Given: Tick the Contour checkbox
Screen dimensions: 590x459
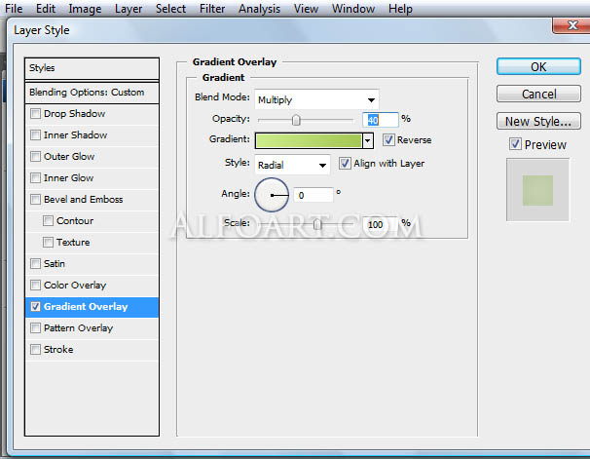Looking at the screenshot, I should (48, 220).
